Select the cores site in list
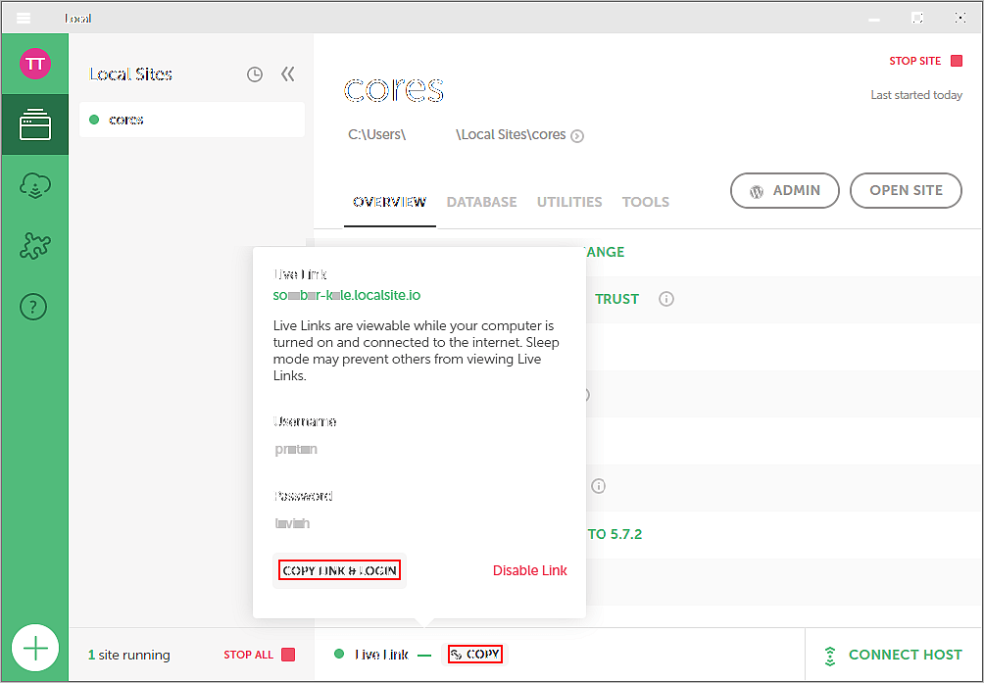The image size is (984, 683). point(126,120)
